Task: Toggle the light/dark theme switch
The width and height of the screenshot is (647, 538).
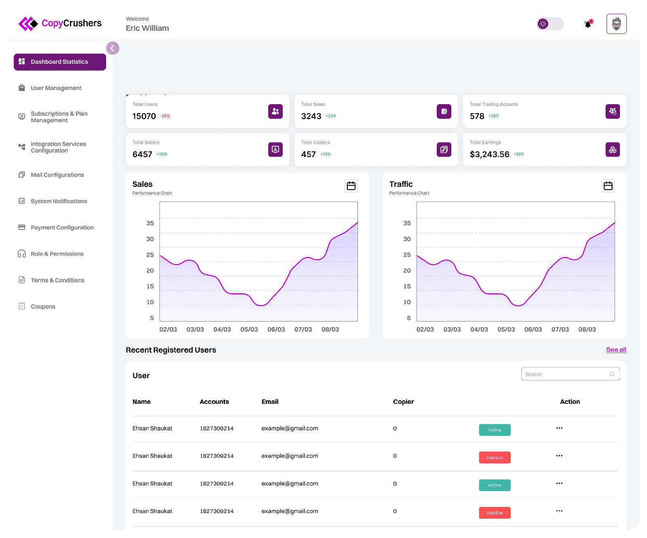Action: click(550, 24)
